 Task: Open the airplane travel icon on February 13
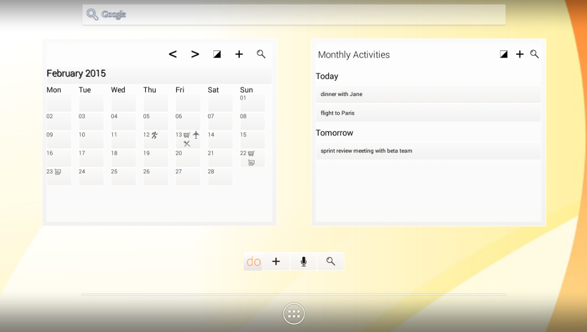pos(196,135)
